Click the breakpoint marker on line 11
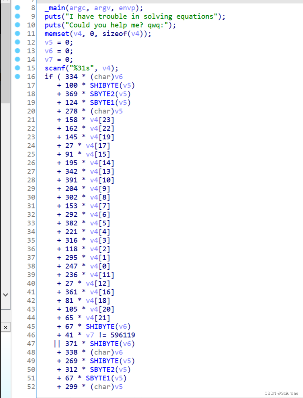 tap(18, 34)
